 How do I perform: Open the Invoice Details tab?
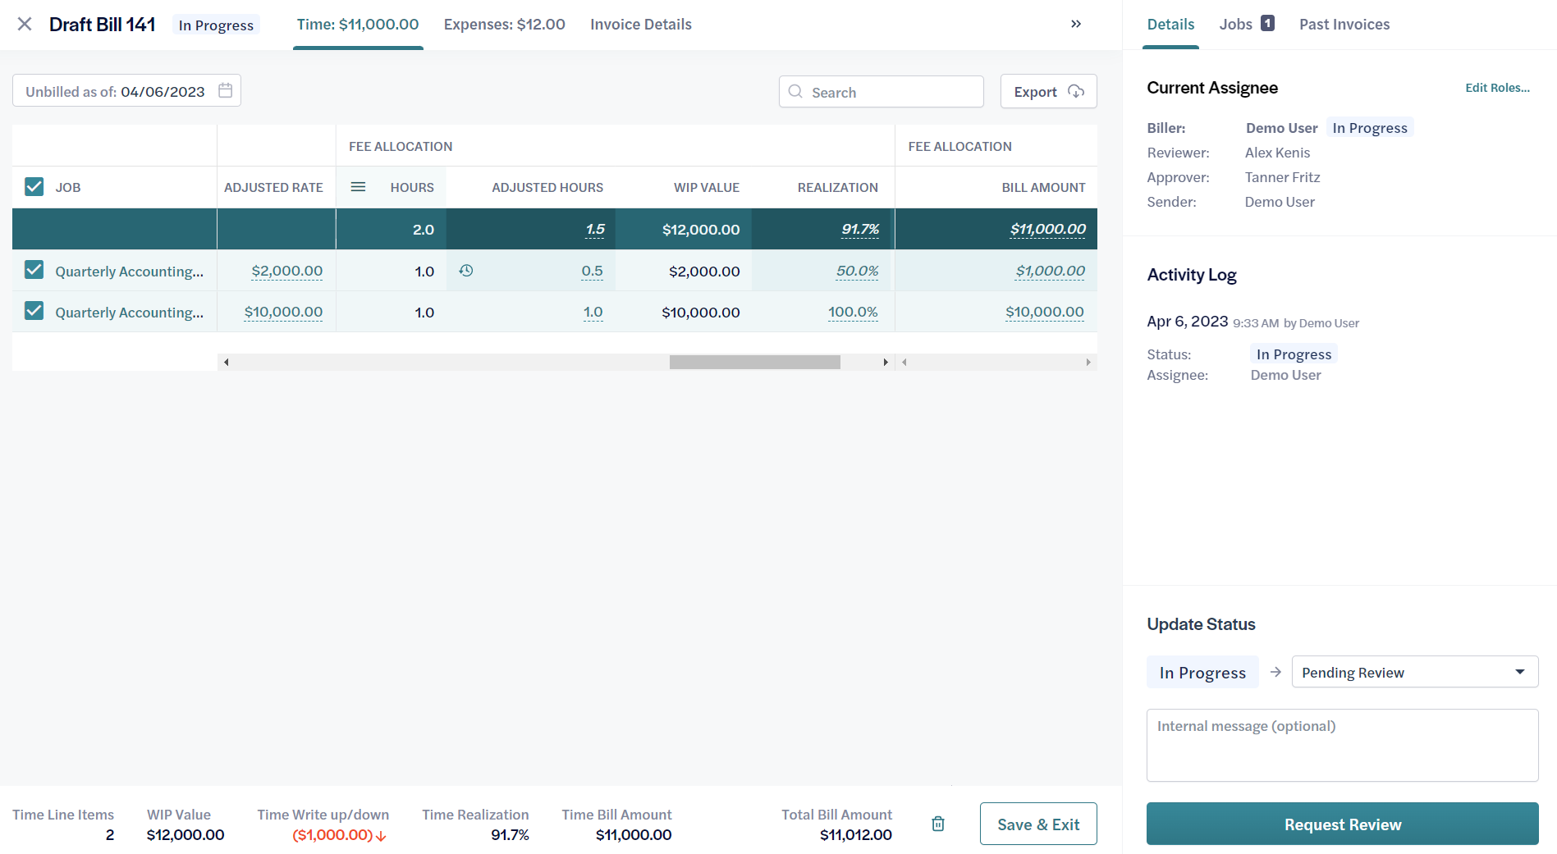(641, 25)
